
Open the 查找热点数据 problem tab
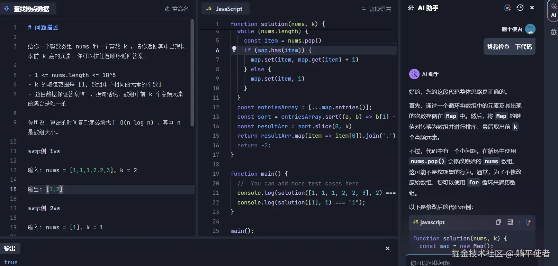28,9
